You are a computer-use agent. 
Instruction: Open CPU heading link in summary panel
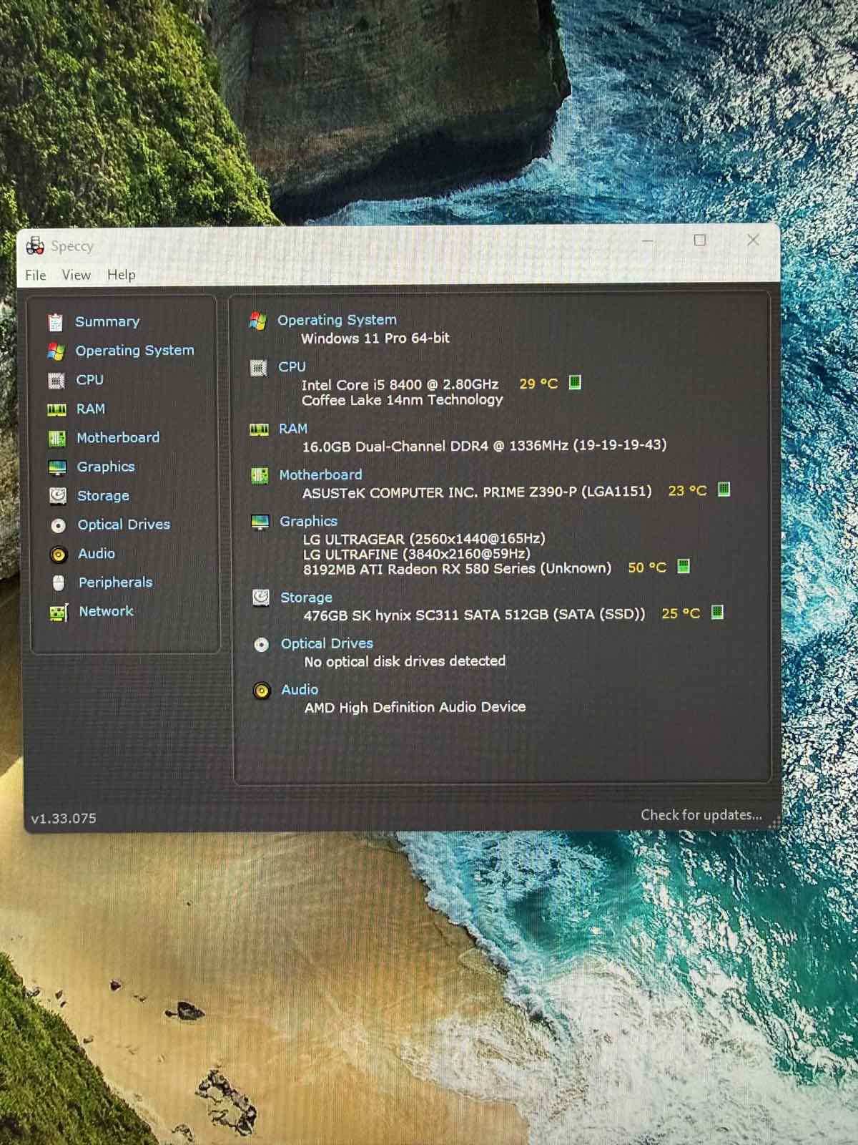pos(292,366)
